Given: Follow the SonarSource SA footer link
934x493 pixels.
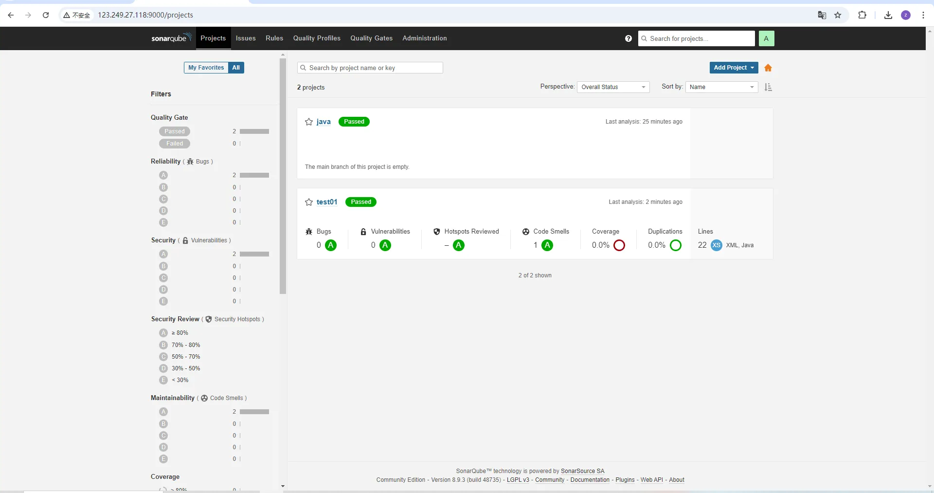Looking at the screenshot, I should pos(583,471).
